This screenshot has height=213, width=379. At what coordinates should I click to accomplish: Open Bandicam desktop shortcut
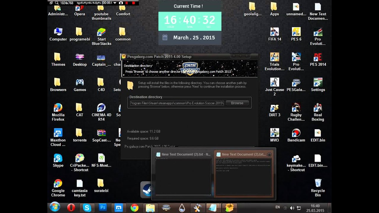pos(296,135)
